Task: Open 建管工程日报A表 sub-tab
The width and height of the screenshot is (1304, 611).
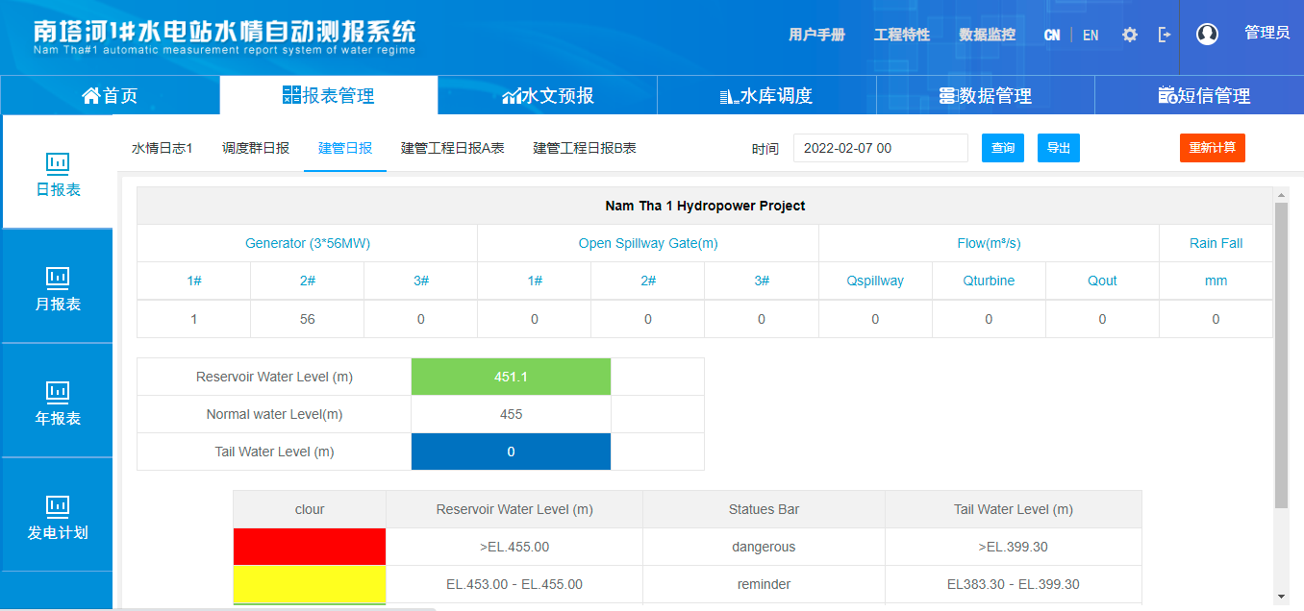Action: click(x=453, y=148)
